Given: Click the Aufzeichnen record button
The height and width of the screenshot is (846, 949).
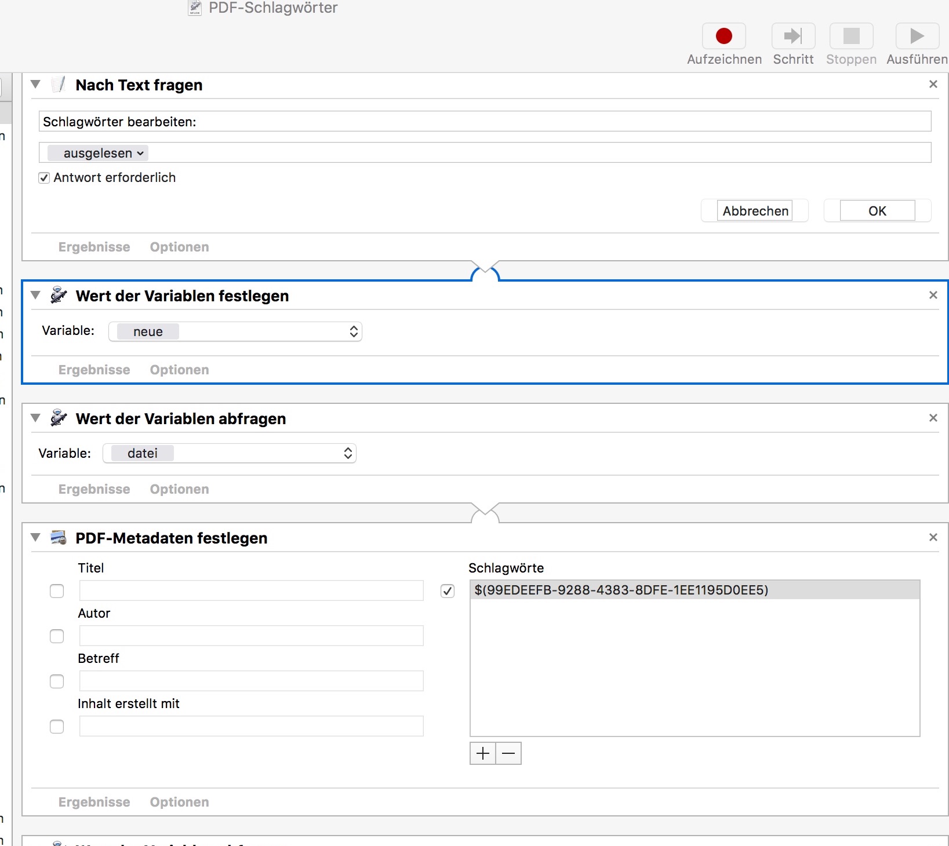Looking at the screenshot, I should tap(723, 37).
